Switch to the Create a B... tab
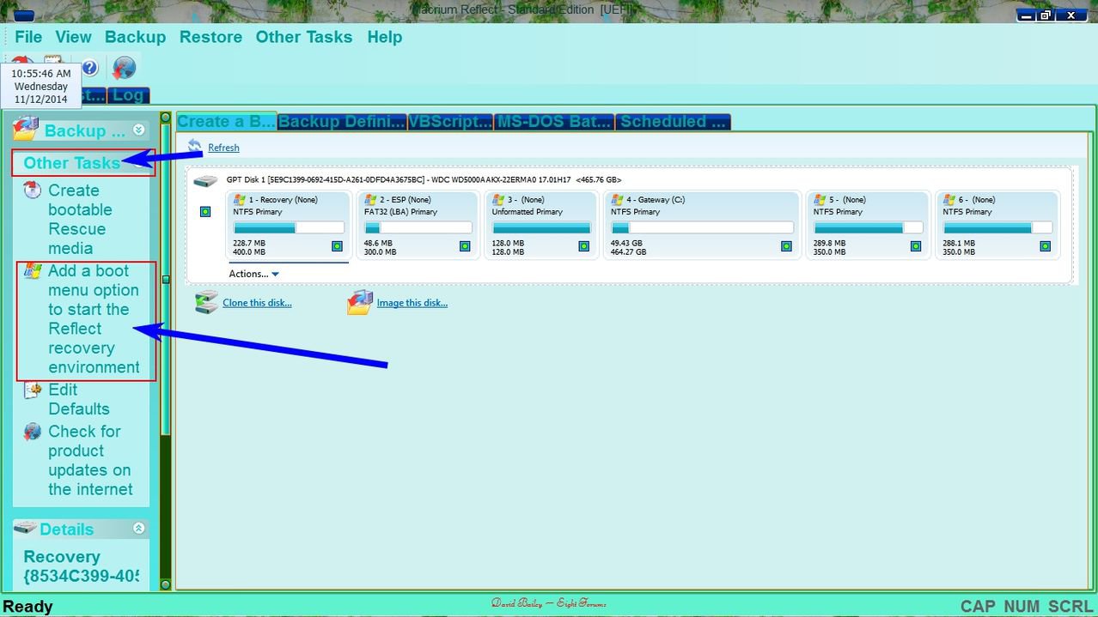The image size is (1098, 617). tap(227, 121)
